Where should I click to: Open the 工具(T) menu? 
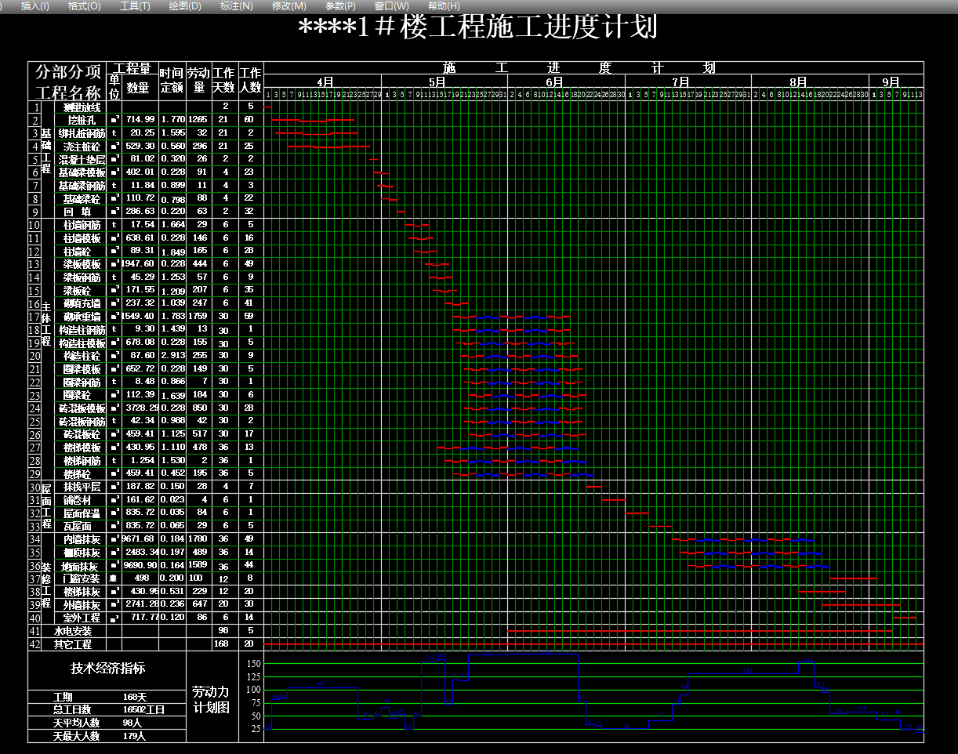[135, 6]
